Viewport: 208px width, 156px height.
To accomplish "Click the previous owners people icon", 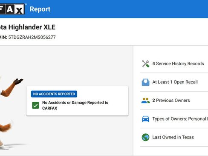I will click(x=145, y=101).
